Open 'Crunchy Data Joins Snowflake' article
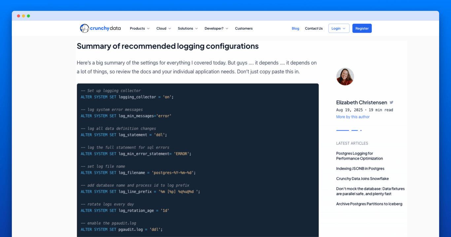Viewport: 451px width, 237px height. 362,178
